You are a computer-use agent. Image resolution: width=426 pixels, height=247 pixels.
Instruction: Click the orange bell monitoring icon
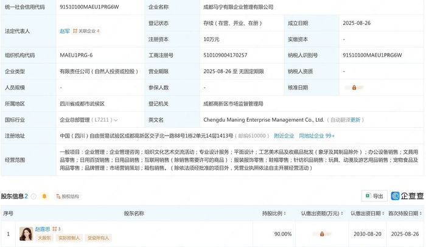tap(44, 196)
